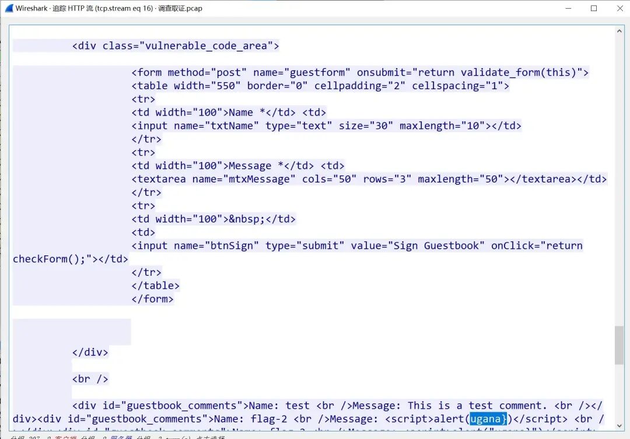Click the td width="100" Name * line
The height and width of the screenshot is (439, 630).
229,113
